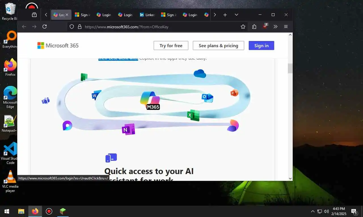
Task: Click the Outlook icon in the illustration
Action: pos(207,97)
